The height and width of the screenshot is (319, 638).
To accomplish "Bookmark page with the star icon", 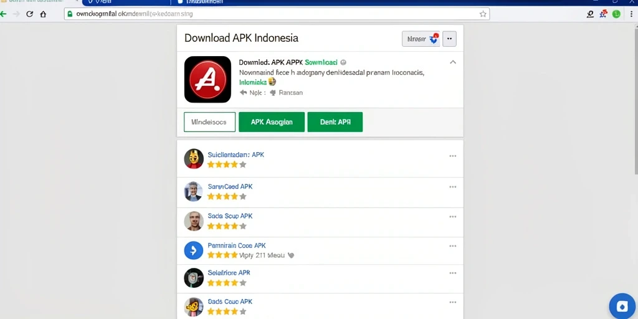I will pos(483,14).
